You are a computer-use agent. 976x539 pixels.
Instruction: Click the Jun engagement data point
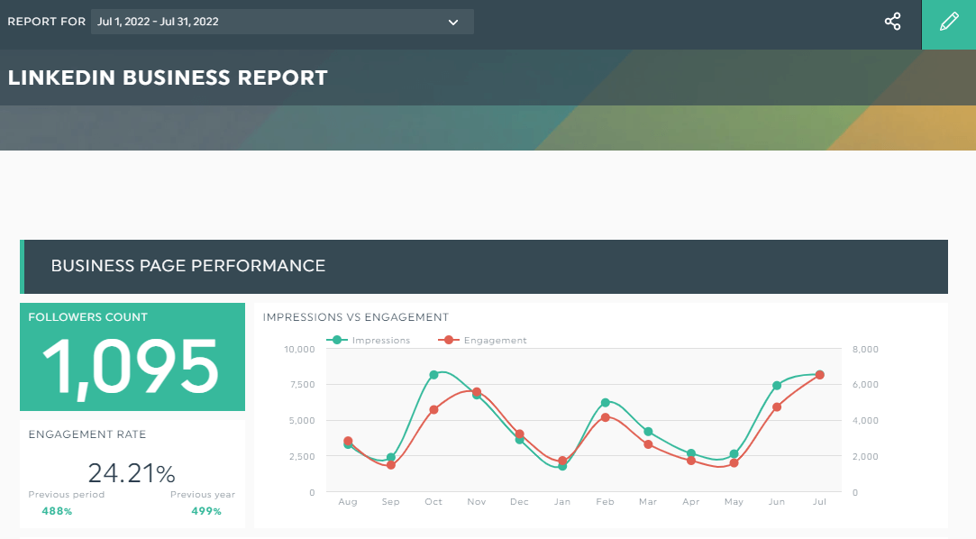[777, 407]
